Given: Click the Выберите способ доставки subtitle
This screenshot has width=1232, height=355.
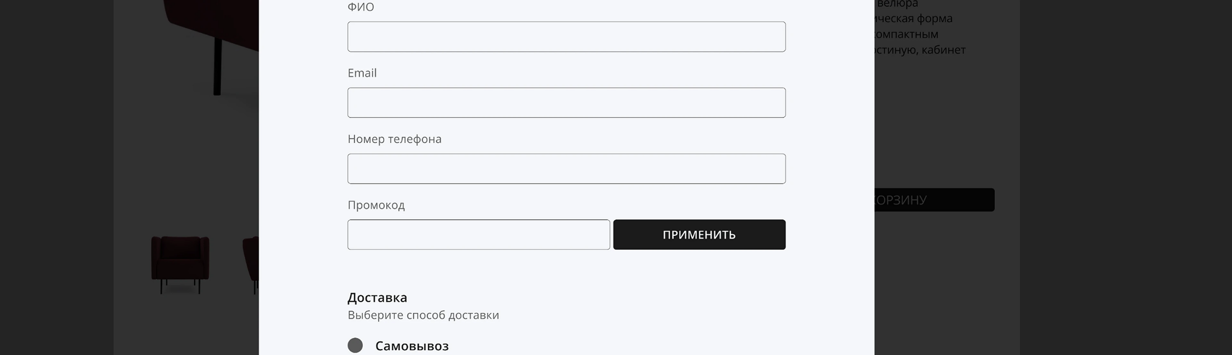Looking at the screenshot, I should (x=423, y=315).
